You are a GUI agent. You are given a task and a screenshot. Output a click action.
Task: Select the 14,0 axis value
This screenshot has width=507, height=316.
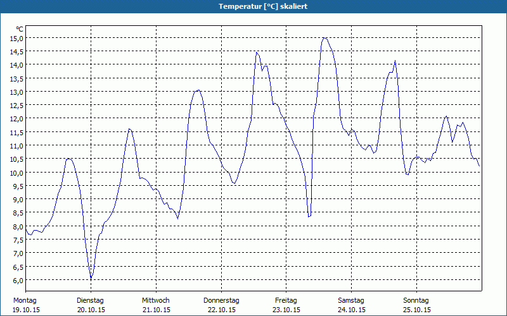pyautogui.click(x=17, y=65)
